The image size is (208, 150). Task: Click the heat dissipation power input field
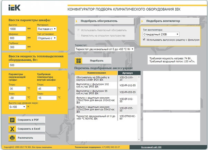35,65
